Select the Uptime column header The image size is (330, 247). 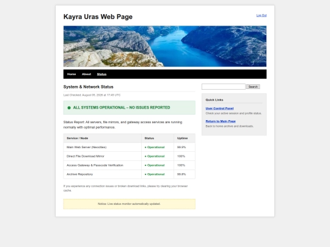tap(182, 138)
